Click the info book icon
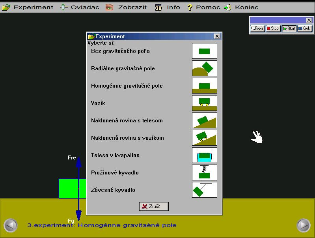 (158, 7)
